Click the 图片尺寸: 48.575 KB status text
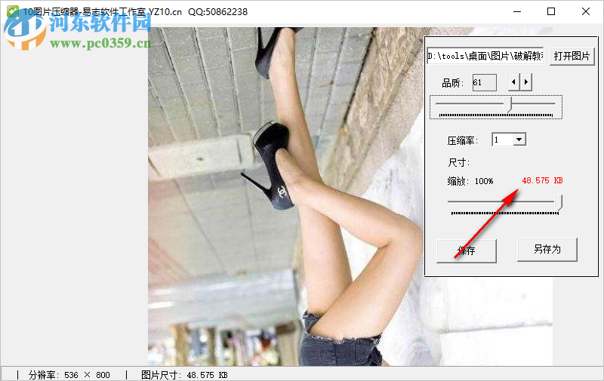This screenshot has height=381, width=604. (x=184, y=375)
